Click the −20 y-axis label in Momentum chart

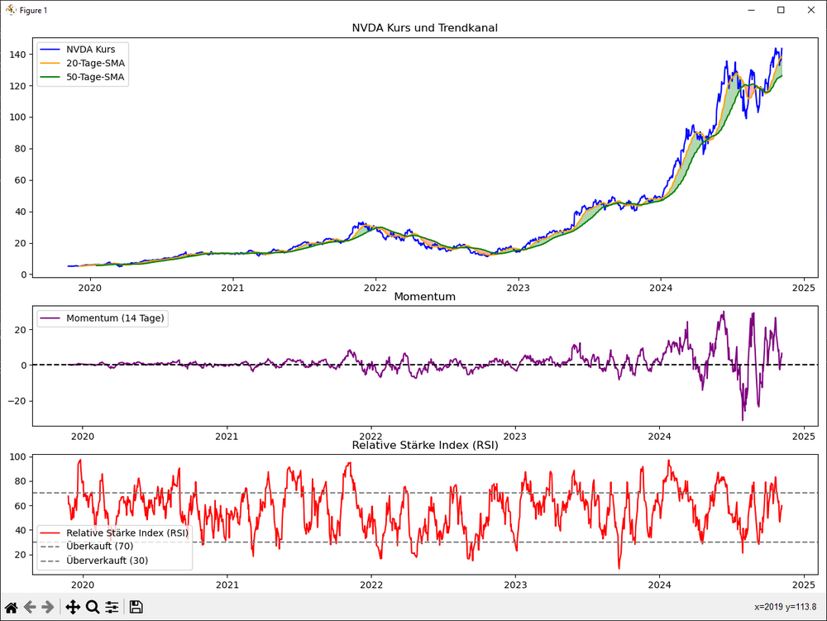17,401
